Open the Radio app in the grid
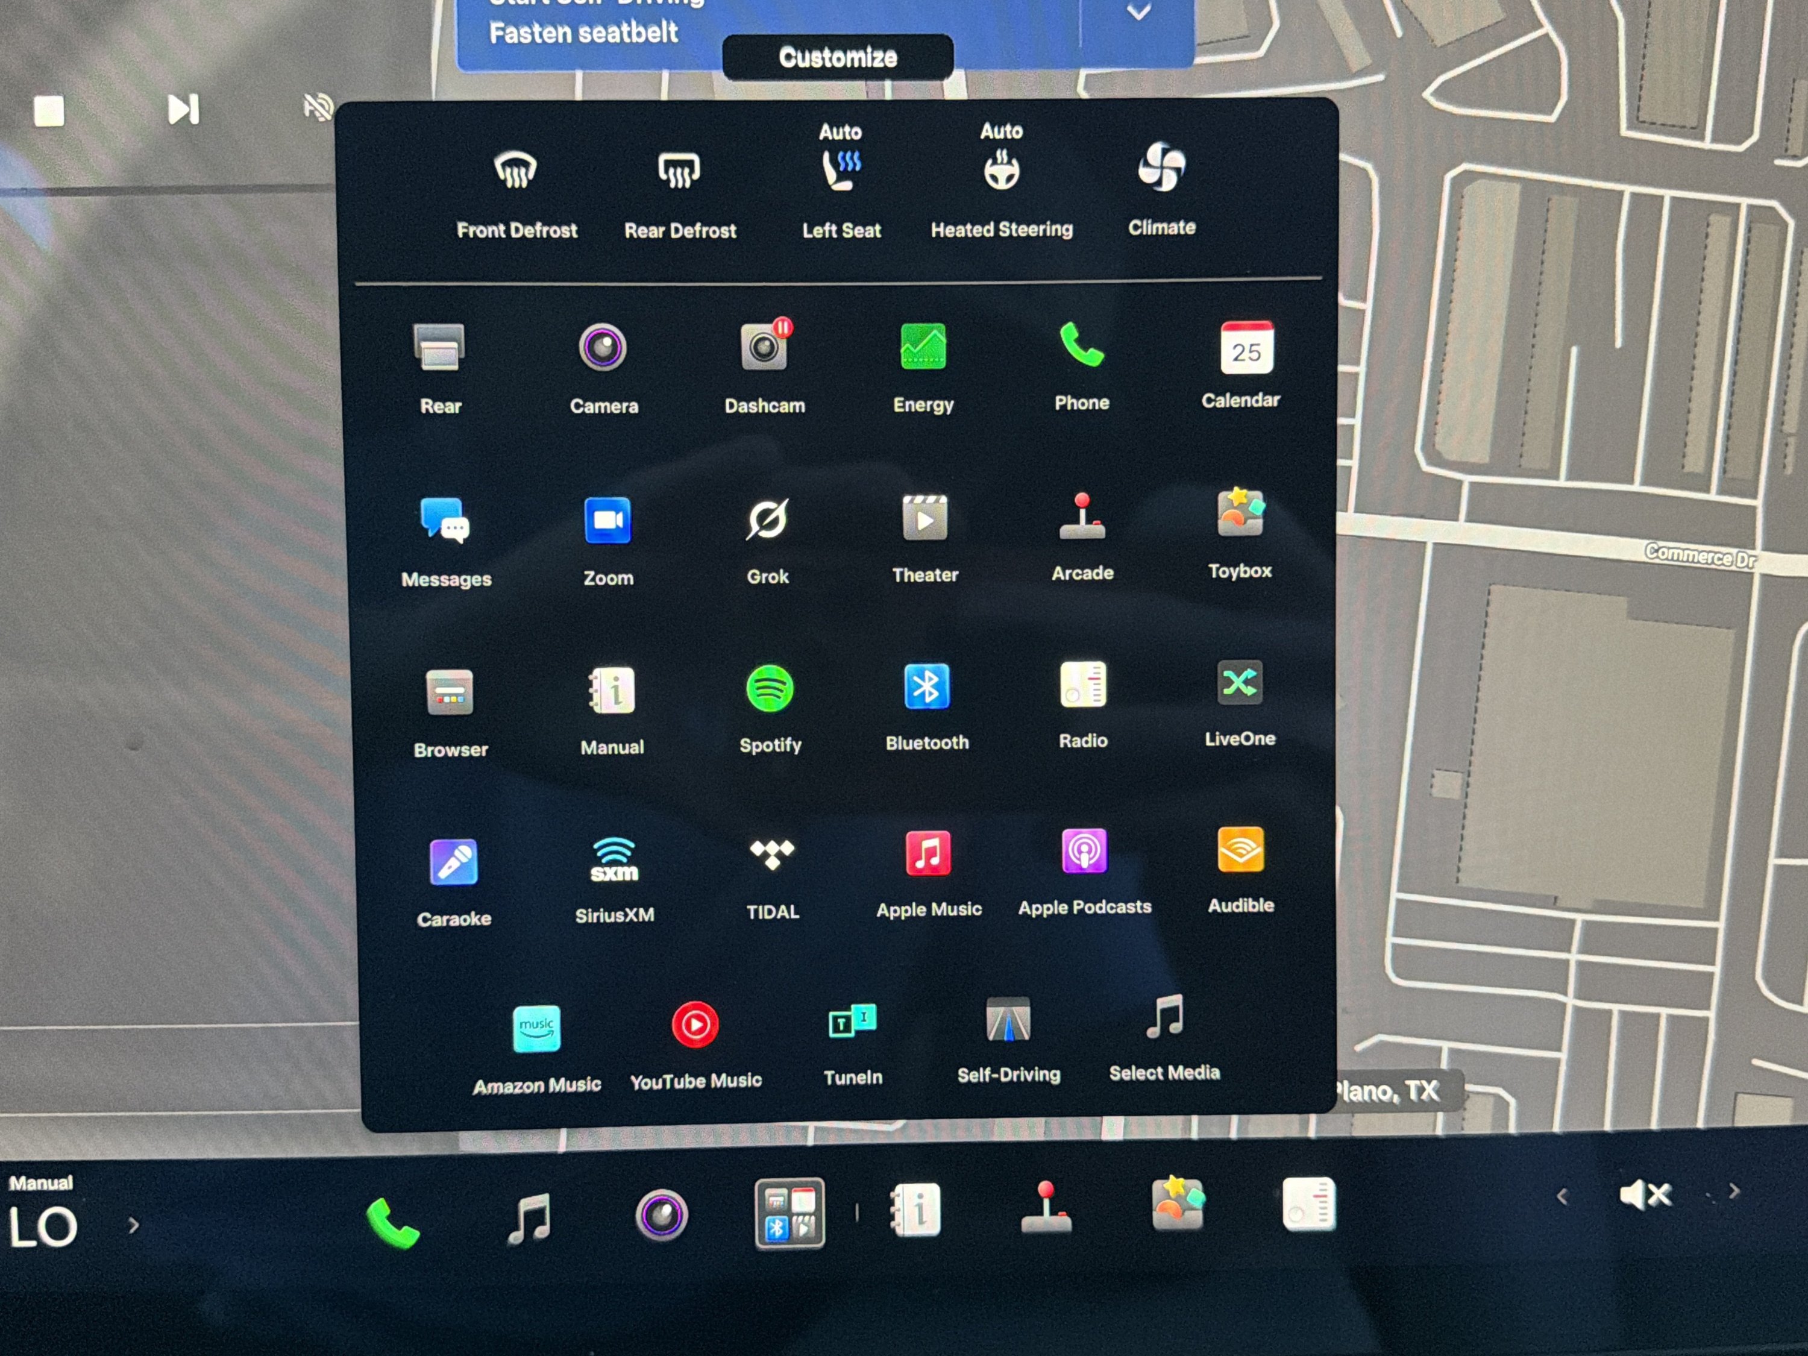Image resolution: width=1808 pixels, height=1356 pixels. point(1083,684)
